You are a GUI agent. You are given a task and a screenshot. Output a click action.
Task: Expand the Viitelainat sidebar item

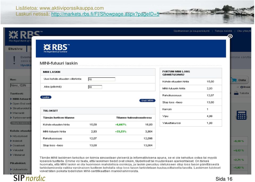click(x=18, y=155)
